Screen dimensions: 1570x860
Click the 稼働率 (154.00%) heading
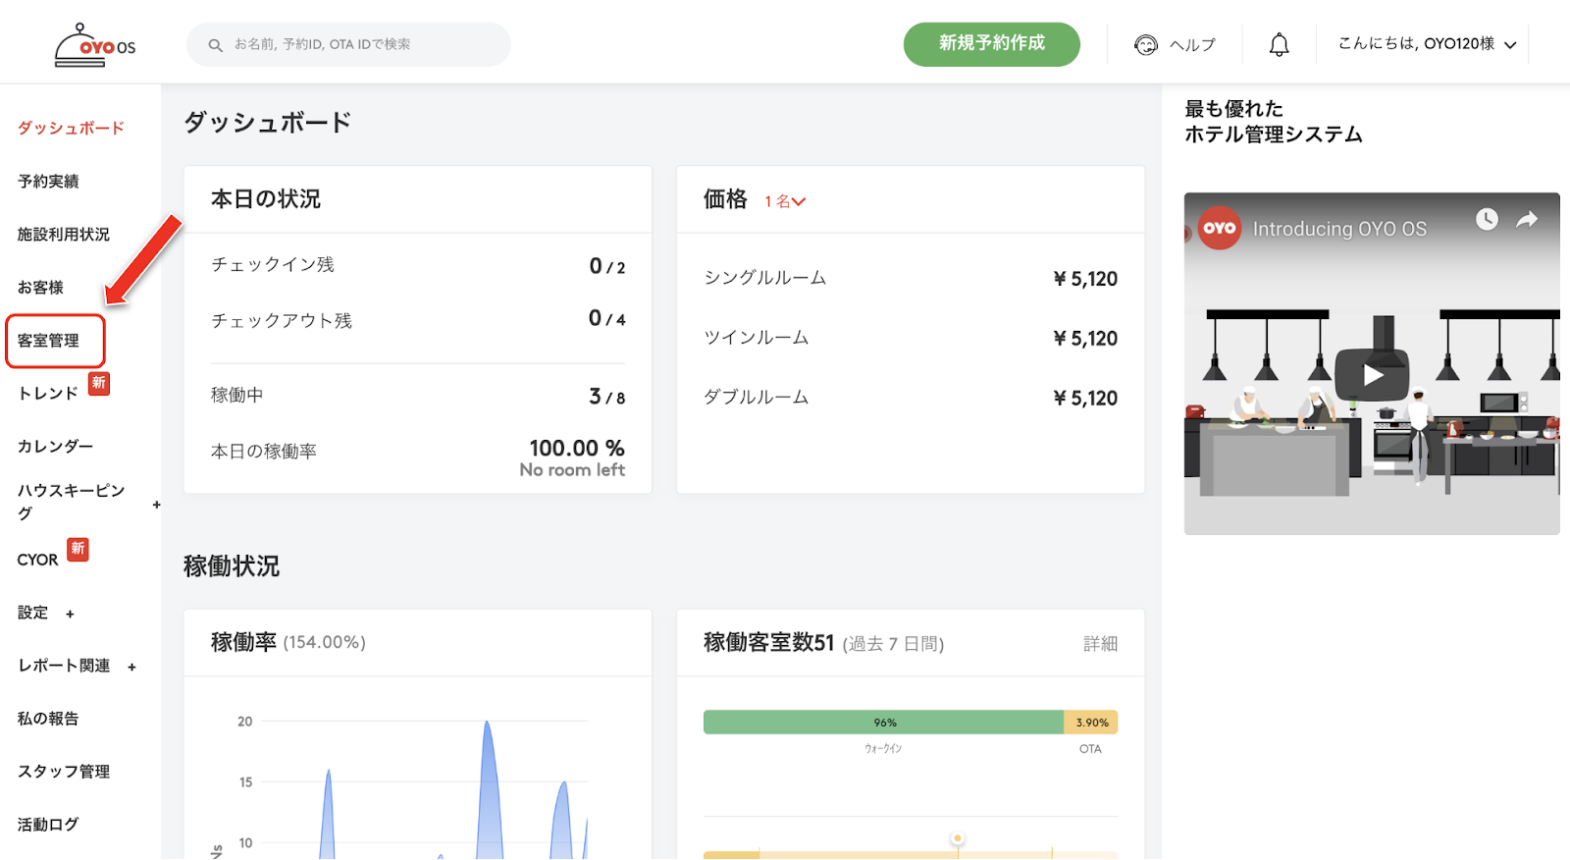[x=288, y=642]
